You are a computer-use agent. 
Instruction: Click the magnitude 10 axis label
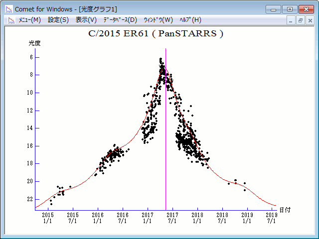30,93
